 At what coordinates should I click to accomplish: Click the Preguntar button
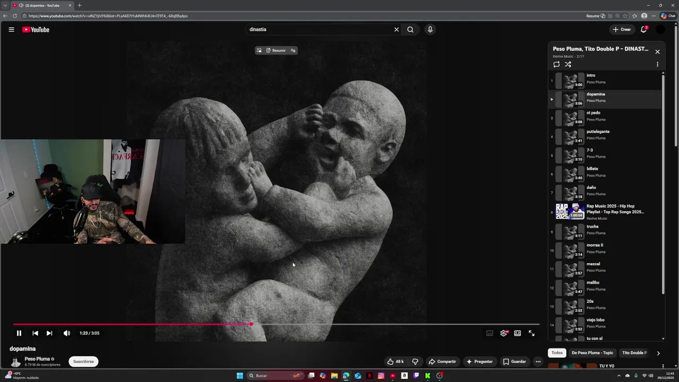480,362
